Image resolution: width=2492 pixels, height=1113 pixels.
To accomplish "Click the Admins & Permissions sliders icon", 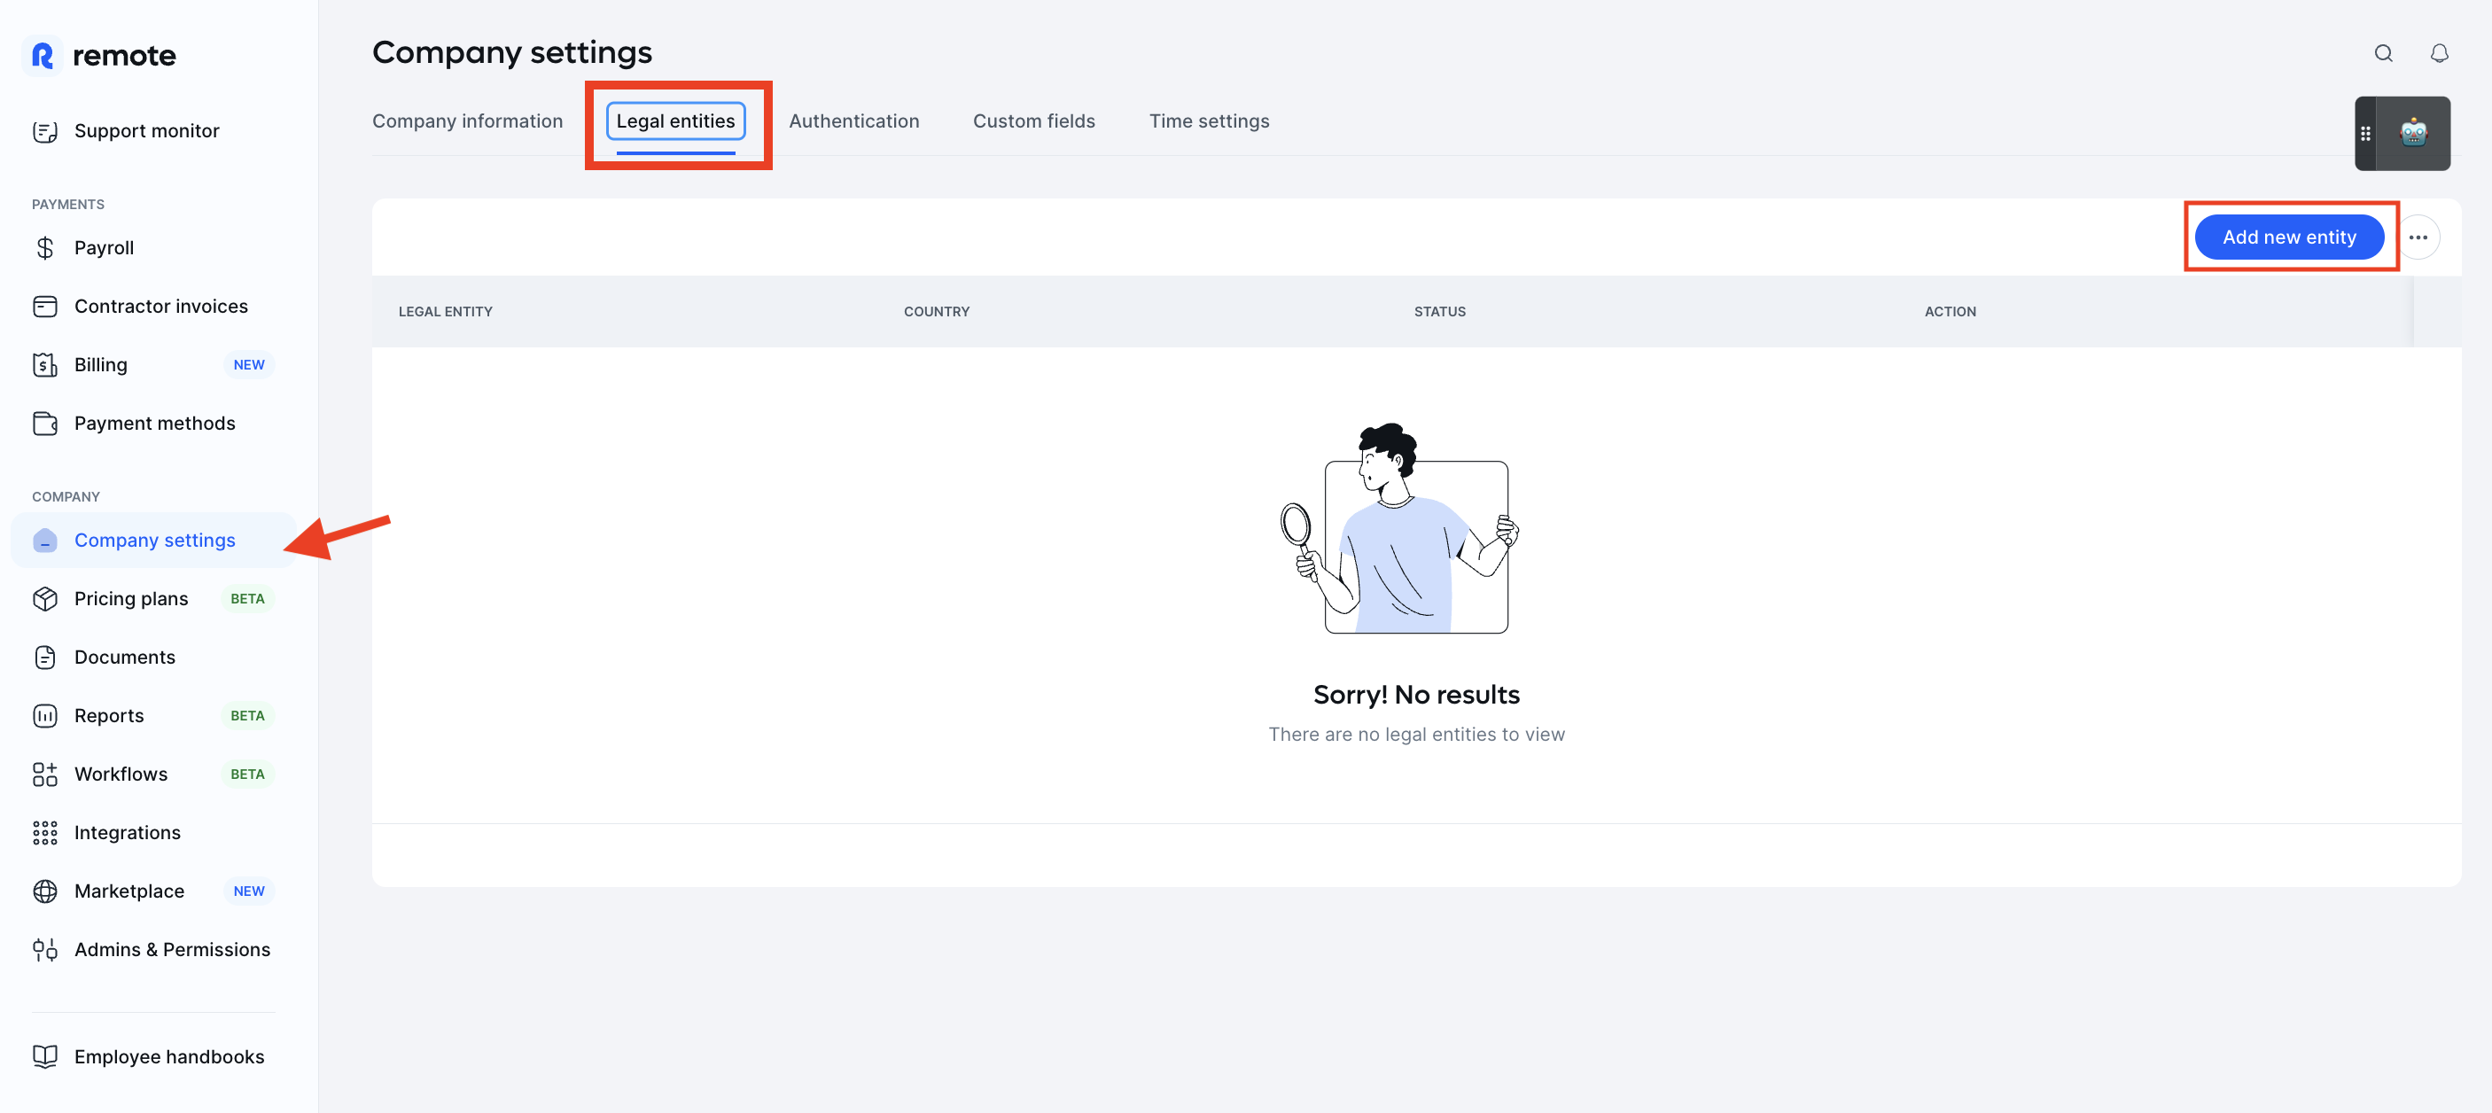I will 44,950.
